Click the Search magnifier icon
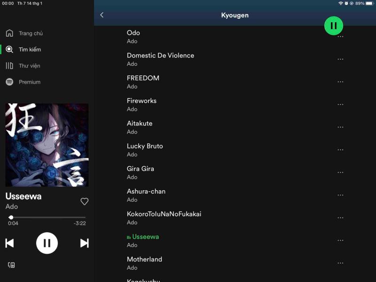Screen dimensions: 376x282 [9, 49]
